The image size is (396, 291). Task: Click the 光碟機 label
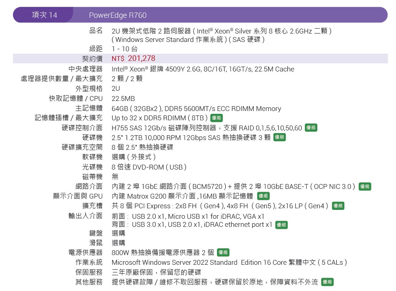pos(92,167)
